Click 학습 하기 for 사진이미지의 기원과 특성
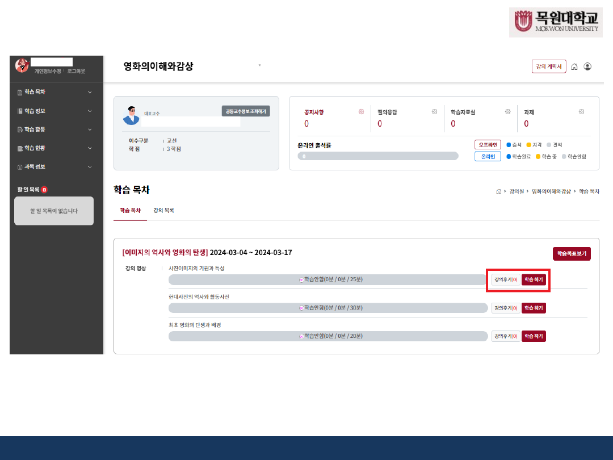Viewport: 613px width, 460px height. point(534,279)
